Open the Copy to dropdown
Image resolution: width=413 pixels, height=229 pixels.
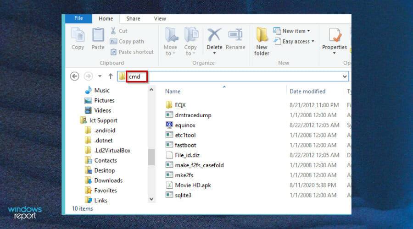point(190,42)
